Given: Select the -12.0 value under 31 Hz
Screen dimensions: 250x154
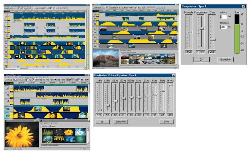Looking at the screenshot, I should [x=99, y=115].
